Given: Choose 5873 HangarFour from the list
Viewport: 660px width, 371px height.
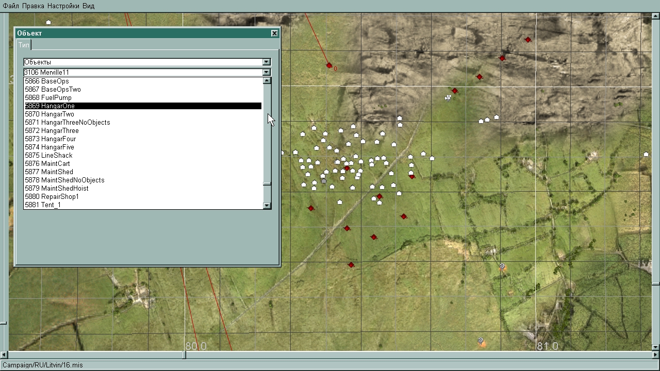Looking at the screenshot, I should coord(143,139).
